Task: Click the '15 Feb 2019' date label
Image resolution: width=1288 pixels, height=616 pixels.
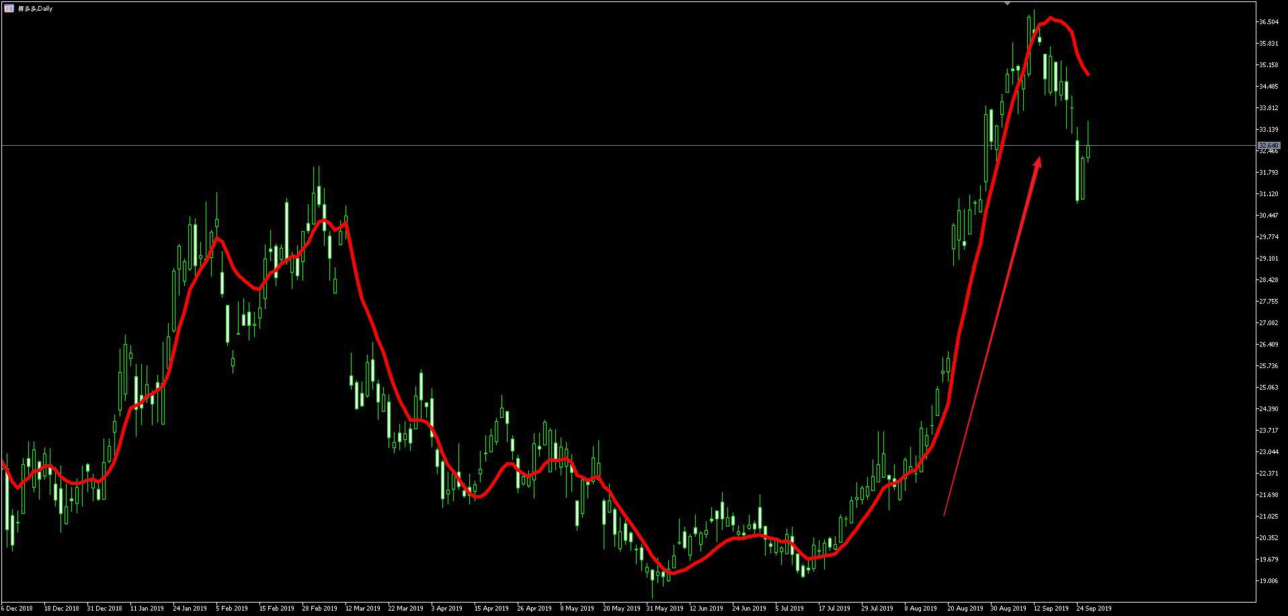Action: coord(276,609)
